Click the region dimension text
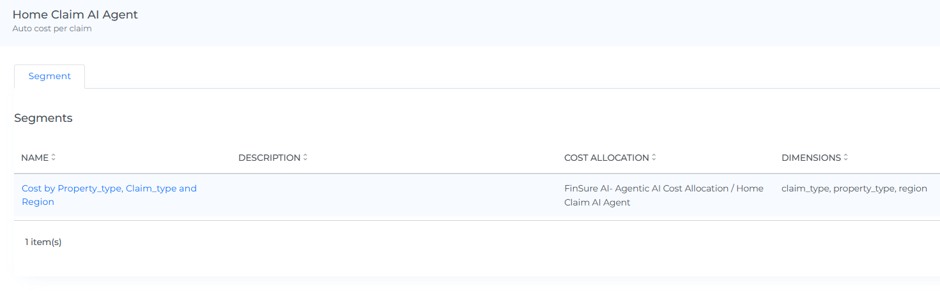 point(913,188)
